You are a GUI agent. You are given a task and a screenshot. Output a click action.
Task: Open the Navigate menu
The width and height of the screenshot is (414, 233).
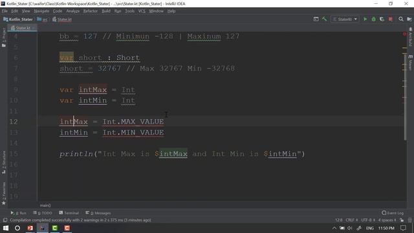pyautogui.click(x=41, y=11)
